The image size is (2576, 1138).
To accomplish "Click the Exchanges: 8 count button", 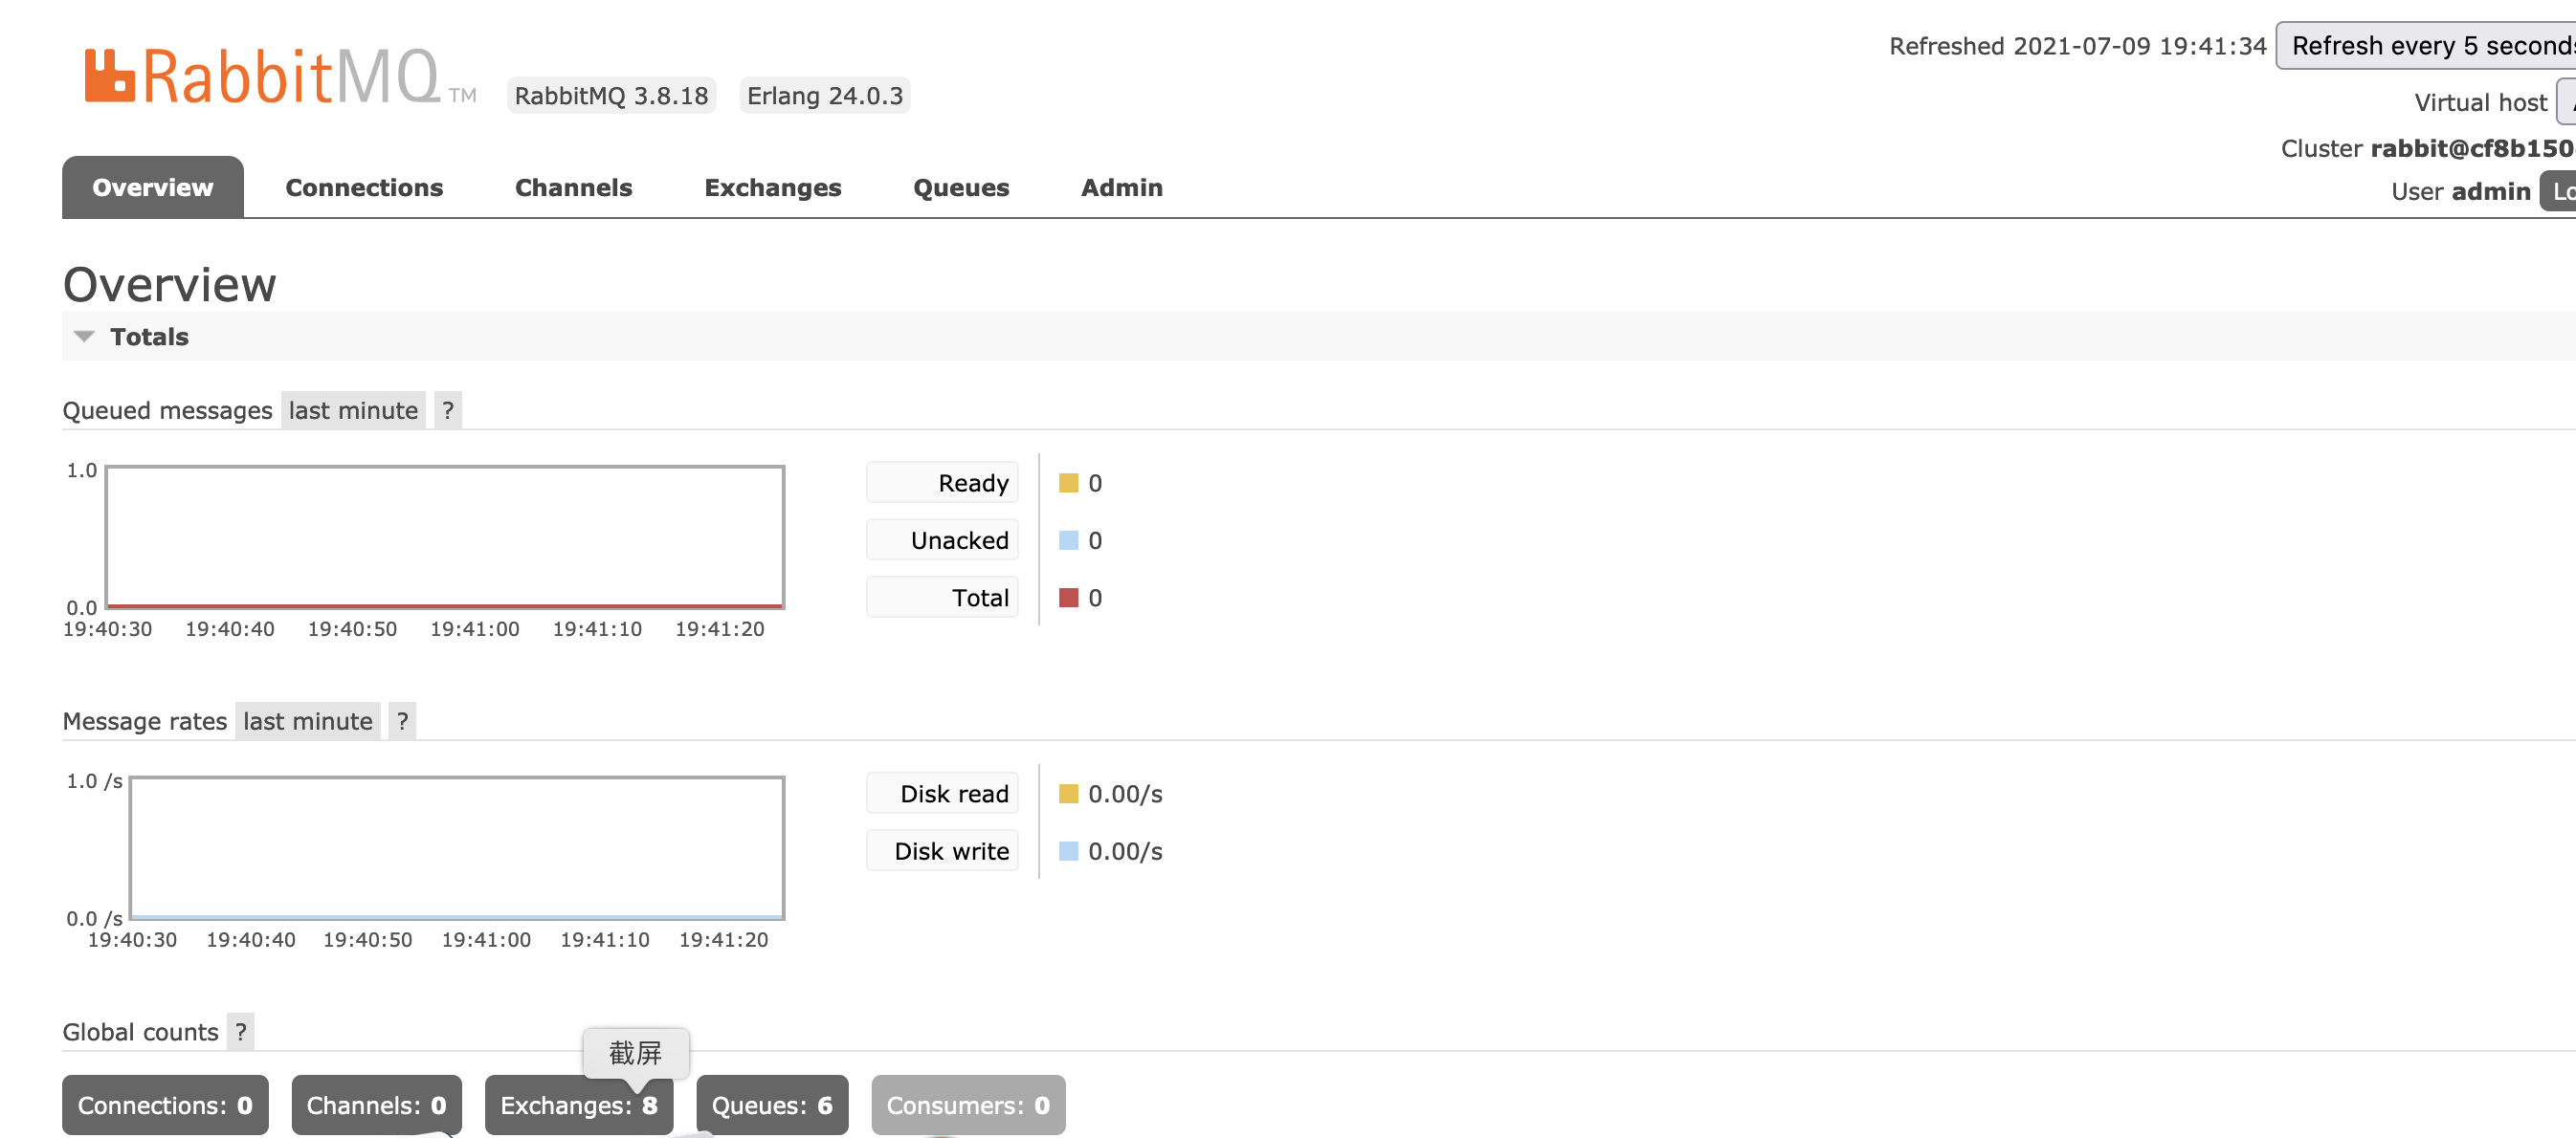I will click(578, 1105).
